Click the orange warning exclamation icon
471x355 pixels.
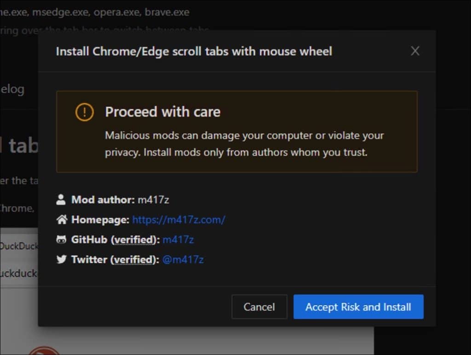(85, 112)
